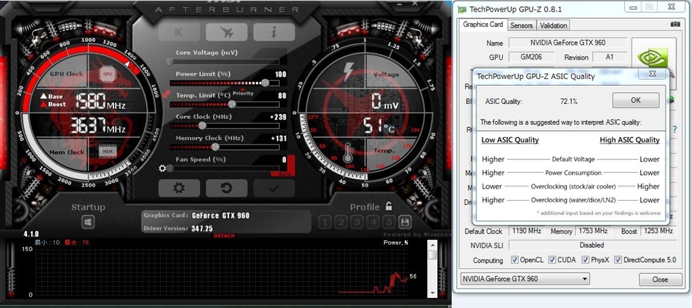Click the monitoring graph scrollbar
The height and width of the screenshot is (308, 692).
tap(432, 269)
